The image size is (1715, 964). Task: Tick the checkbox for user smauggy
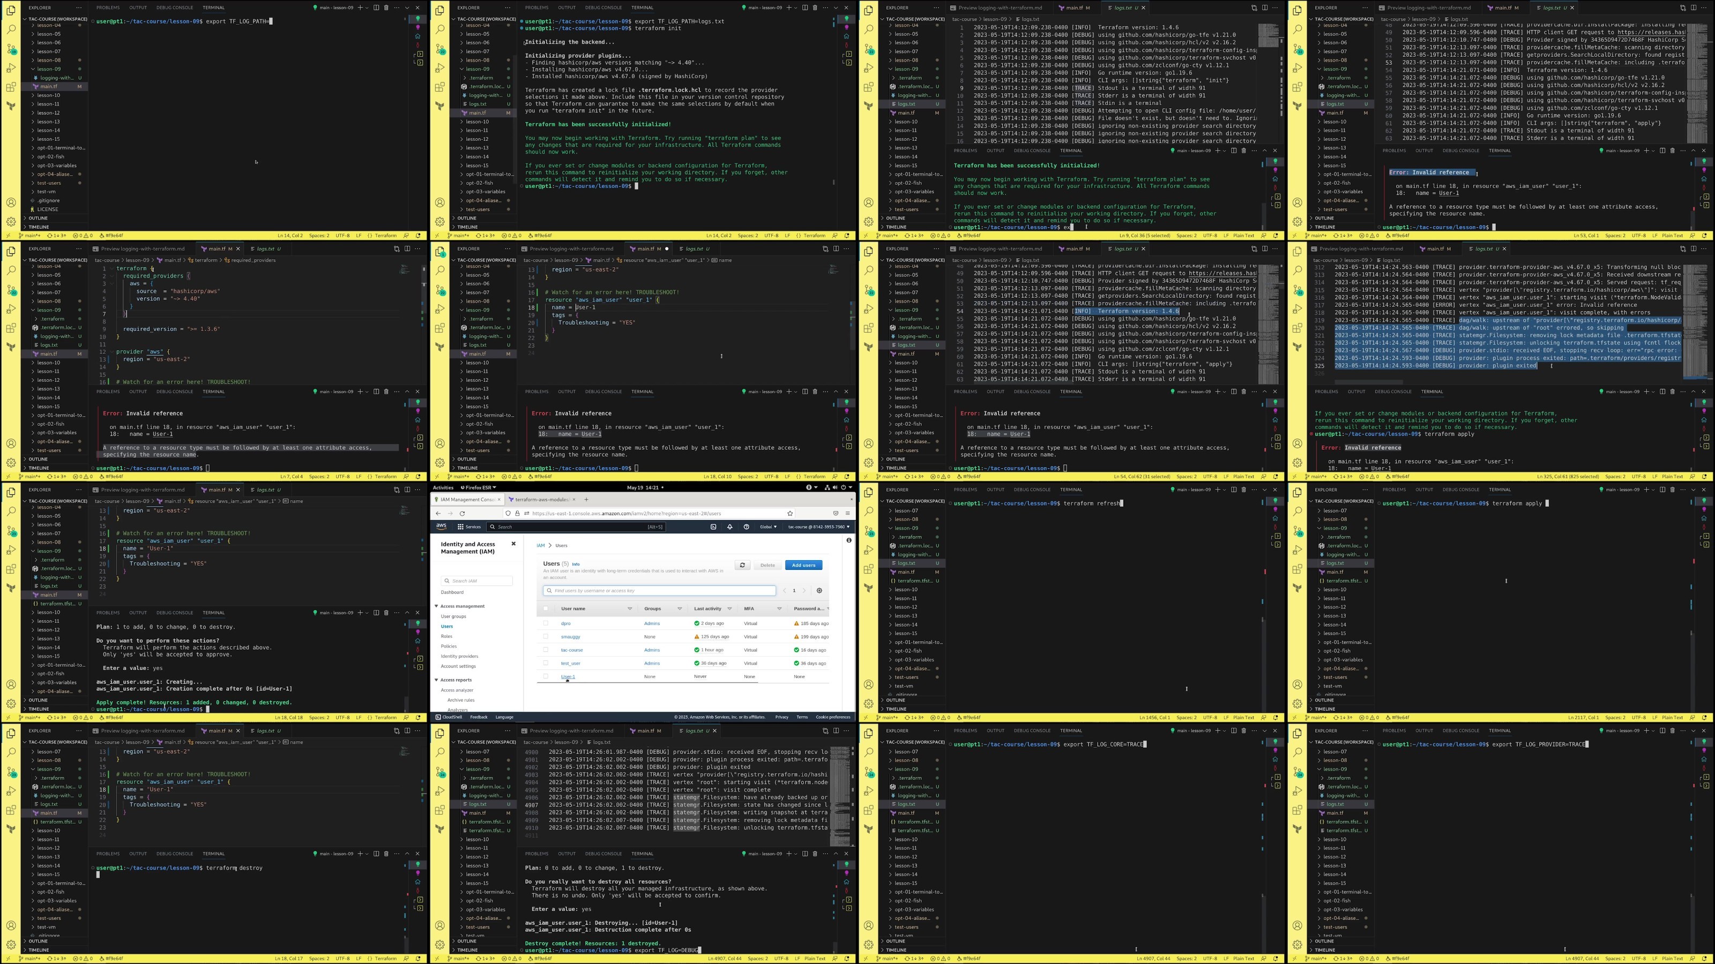click(x=546, y=637)
